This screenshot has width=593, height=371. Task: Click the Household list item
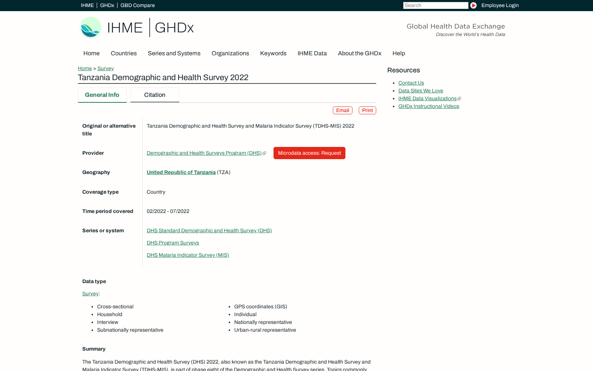click(x=110, y=314)
